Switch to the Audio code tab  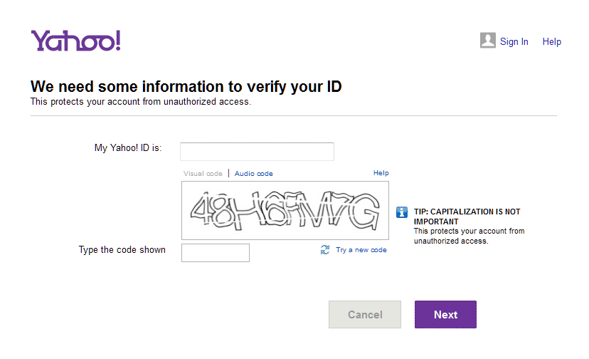point(254,173)
